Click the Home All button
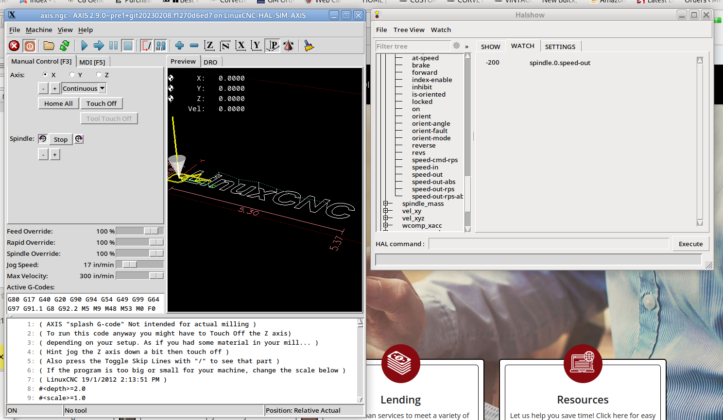The height and width of the screenshot is (420, 723). tap(58, 103)
